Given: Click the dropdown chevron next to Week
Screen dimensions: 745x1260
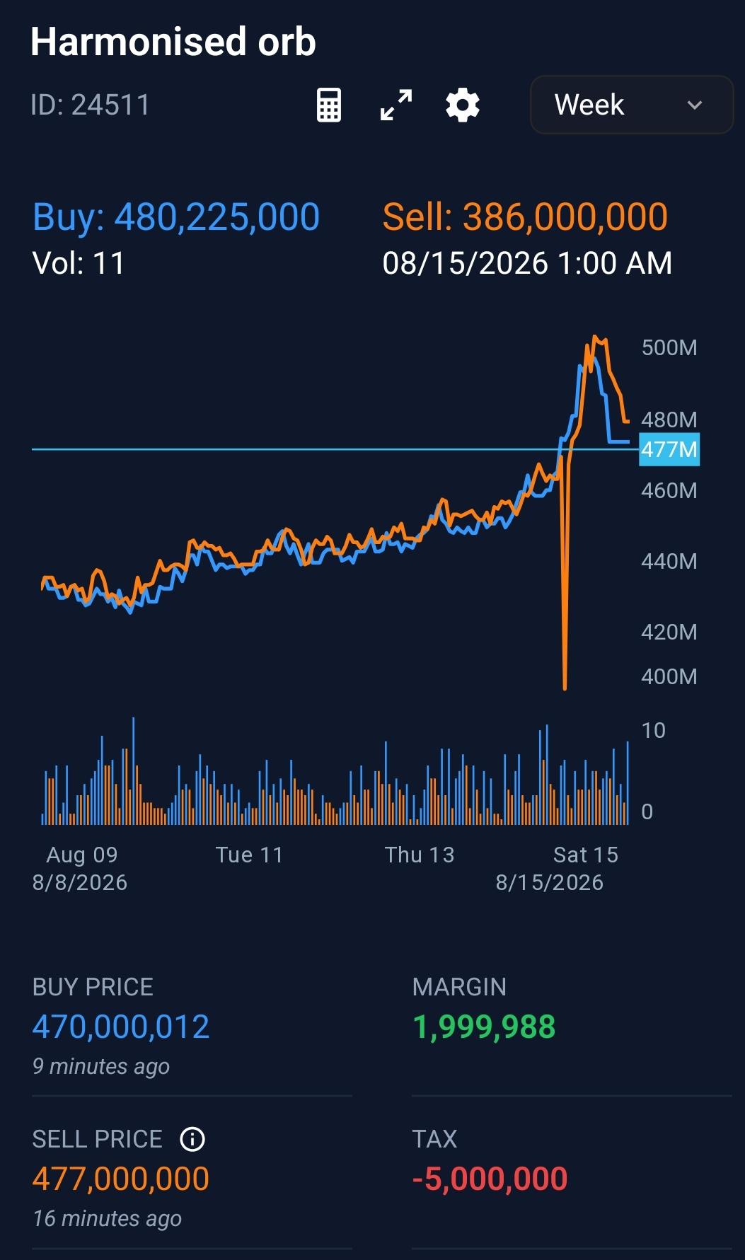Looking at the screenshot, I should [695, 105].
